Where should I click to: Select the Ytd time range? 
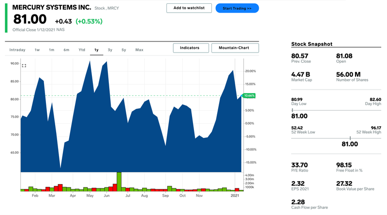pyautogui.click(x=82, y=50)
